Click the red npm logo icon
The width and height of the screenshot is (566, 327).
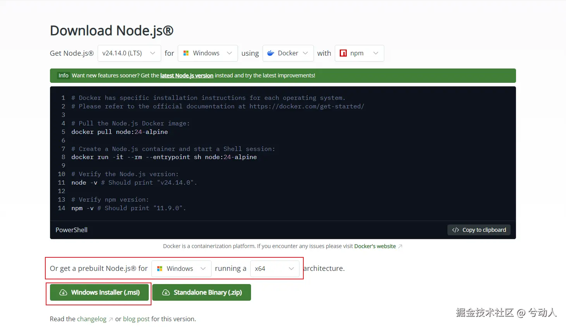point(343,53)
